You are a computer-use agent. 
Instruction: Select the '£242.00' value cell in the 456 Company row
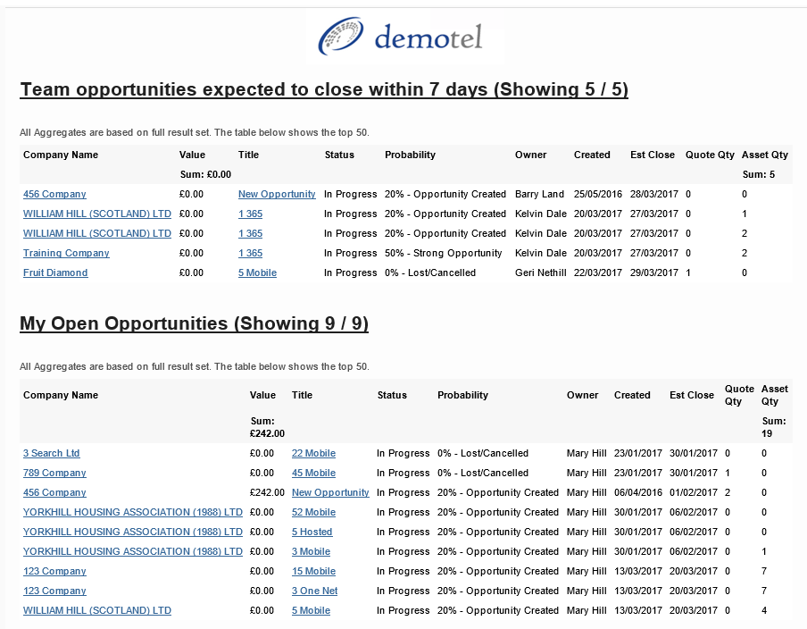(267, 492)
